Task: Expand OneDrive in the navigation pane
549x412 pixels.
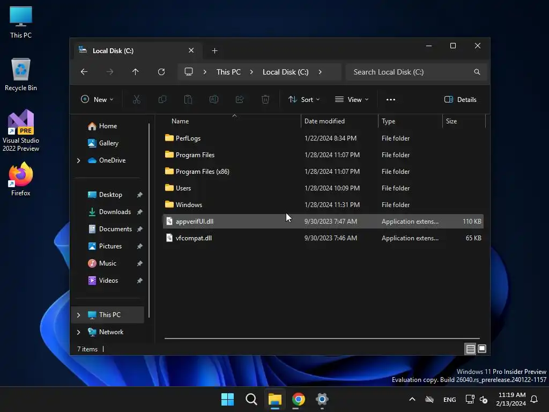Action: [x=78, y=160]
